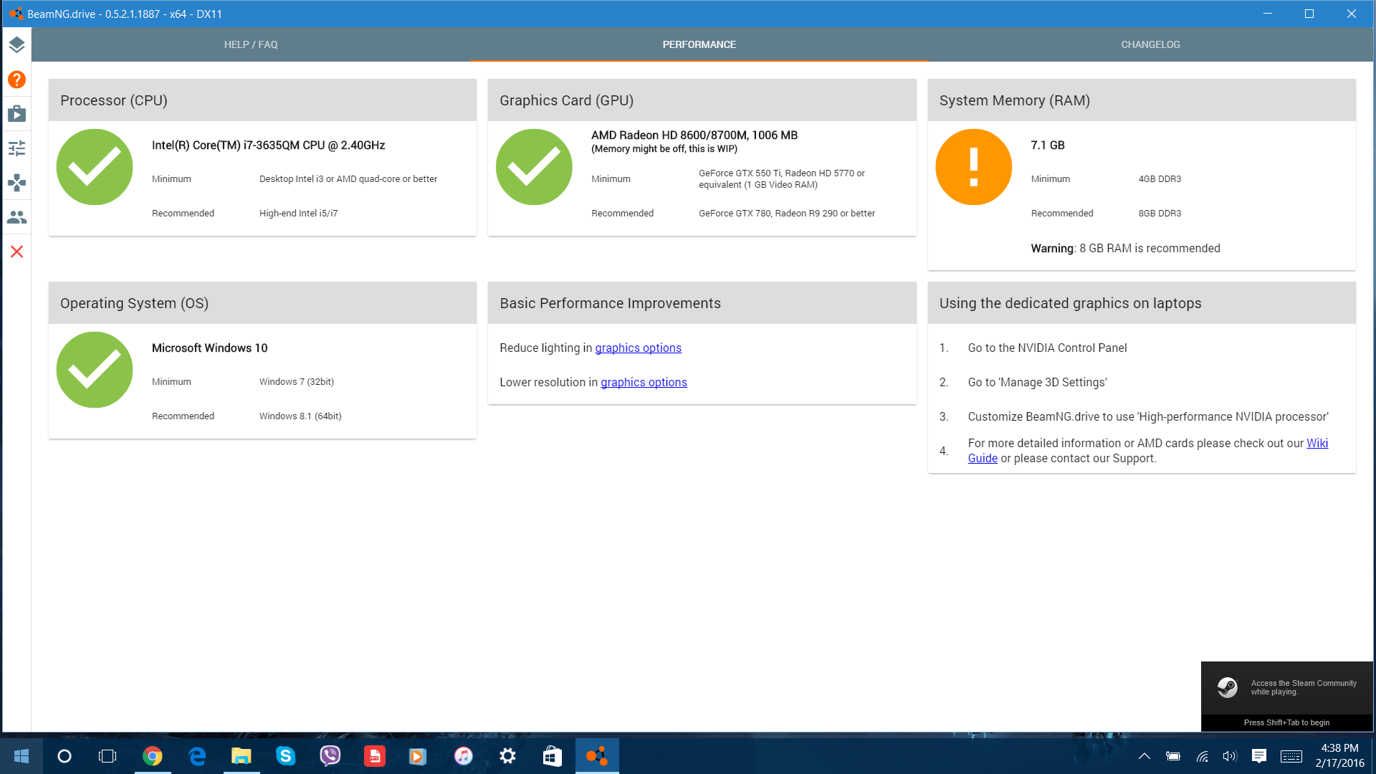
Task: Open the Action Center notifications icon
Action: click(1259, 756)
